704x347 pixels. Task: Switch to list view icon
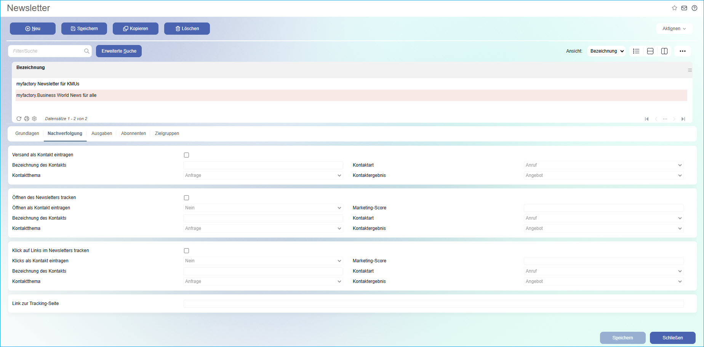636,51
